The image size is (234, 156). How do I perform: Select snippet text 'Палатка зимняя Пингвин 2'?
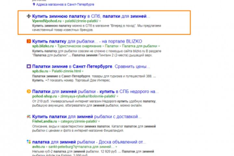pyautogui.click(x=92, y=55)
